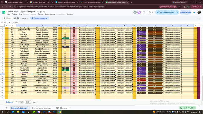203x114 pixels.
Task: Open ТОП-30 кланів tab menu arrow
Action: pyautogui.click(x=69, y=108)
